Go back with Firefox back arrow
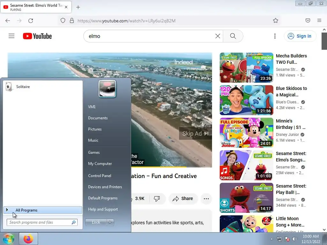327x245 pixels. 8,21
